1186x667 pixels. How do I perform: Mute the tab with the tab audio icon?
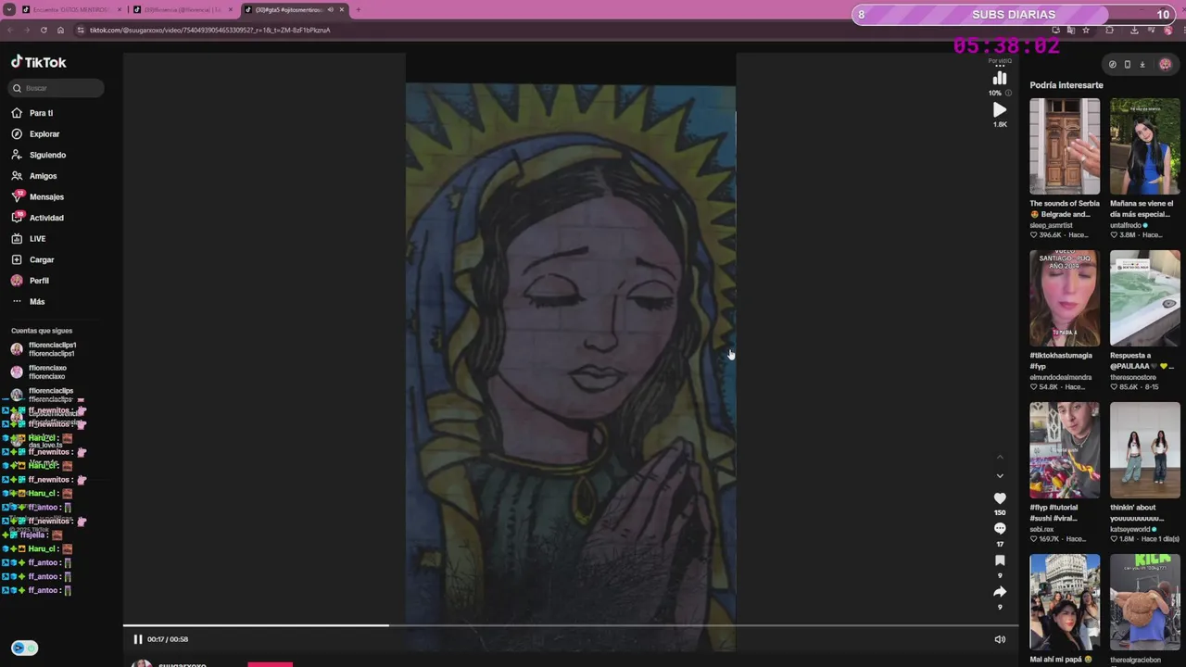click(330, 9)
